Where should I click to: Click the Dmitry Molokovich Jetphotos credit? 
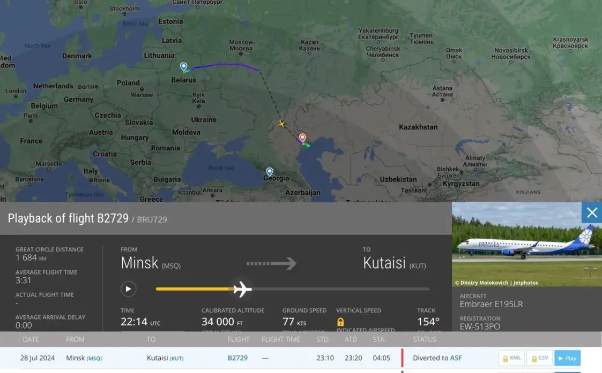pos(496,283)
